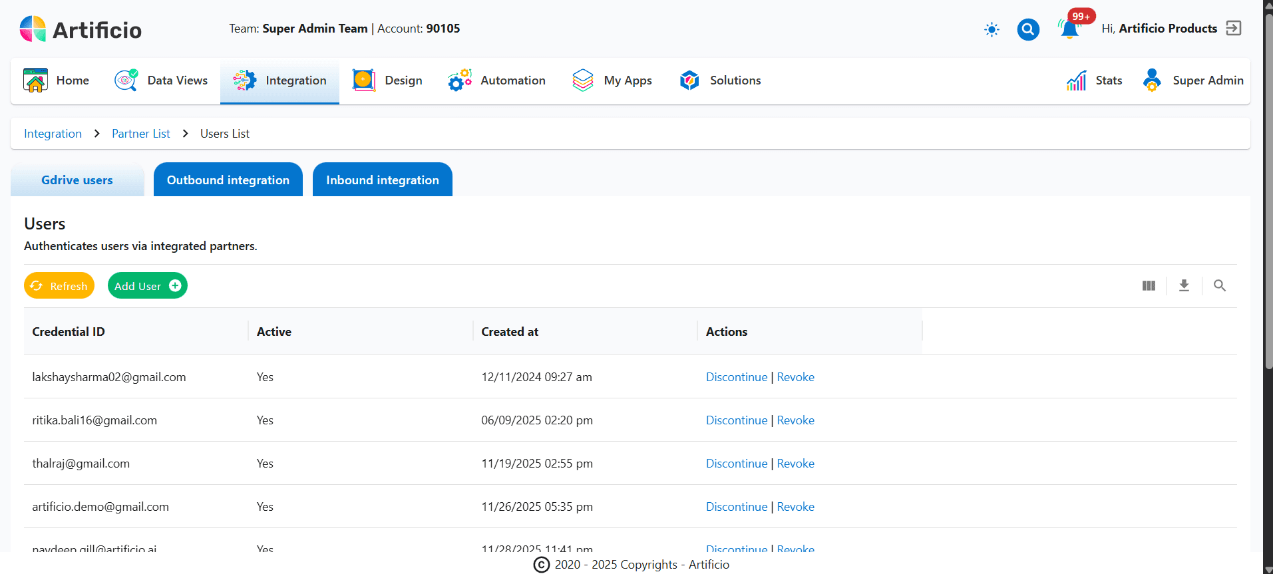Switch to the Outbound integration tab

coord(228,180)
